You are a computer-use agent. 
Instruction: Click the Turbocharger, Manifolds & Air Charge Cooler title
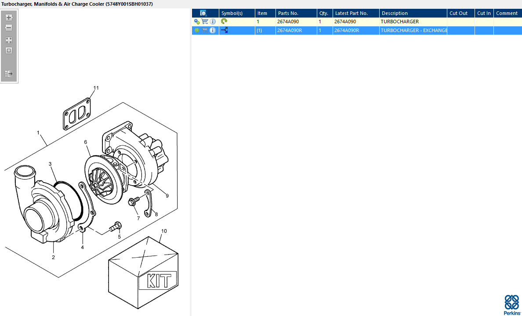[x=77, y=4]
